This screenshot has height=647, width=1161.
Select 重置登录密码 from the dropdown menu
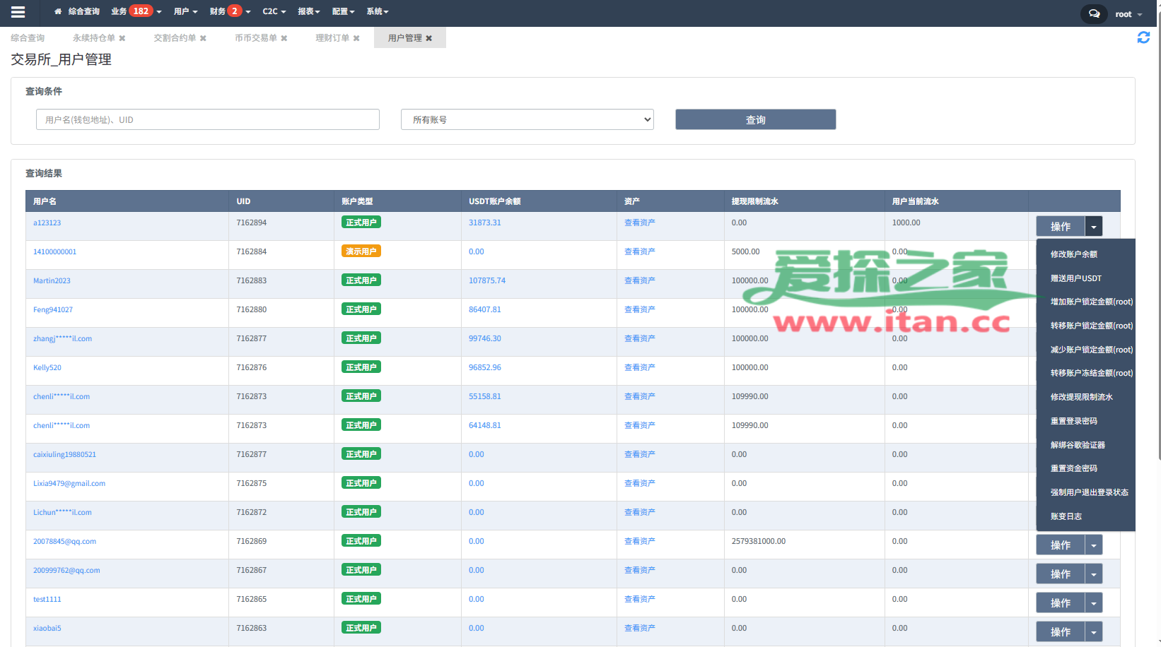[x=1073, y=421]
